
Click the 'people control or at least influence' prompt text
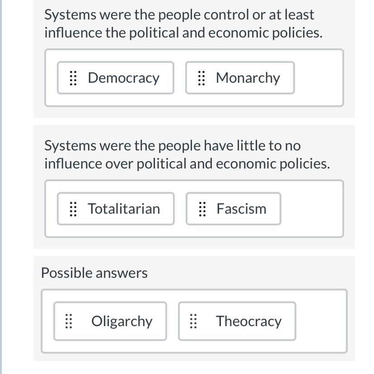pyautogui.click(x=183, y=24)
